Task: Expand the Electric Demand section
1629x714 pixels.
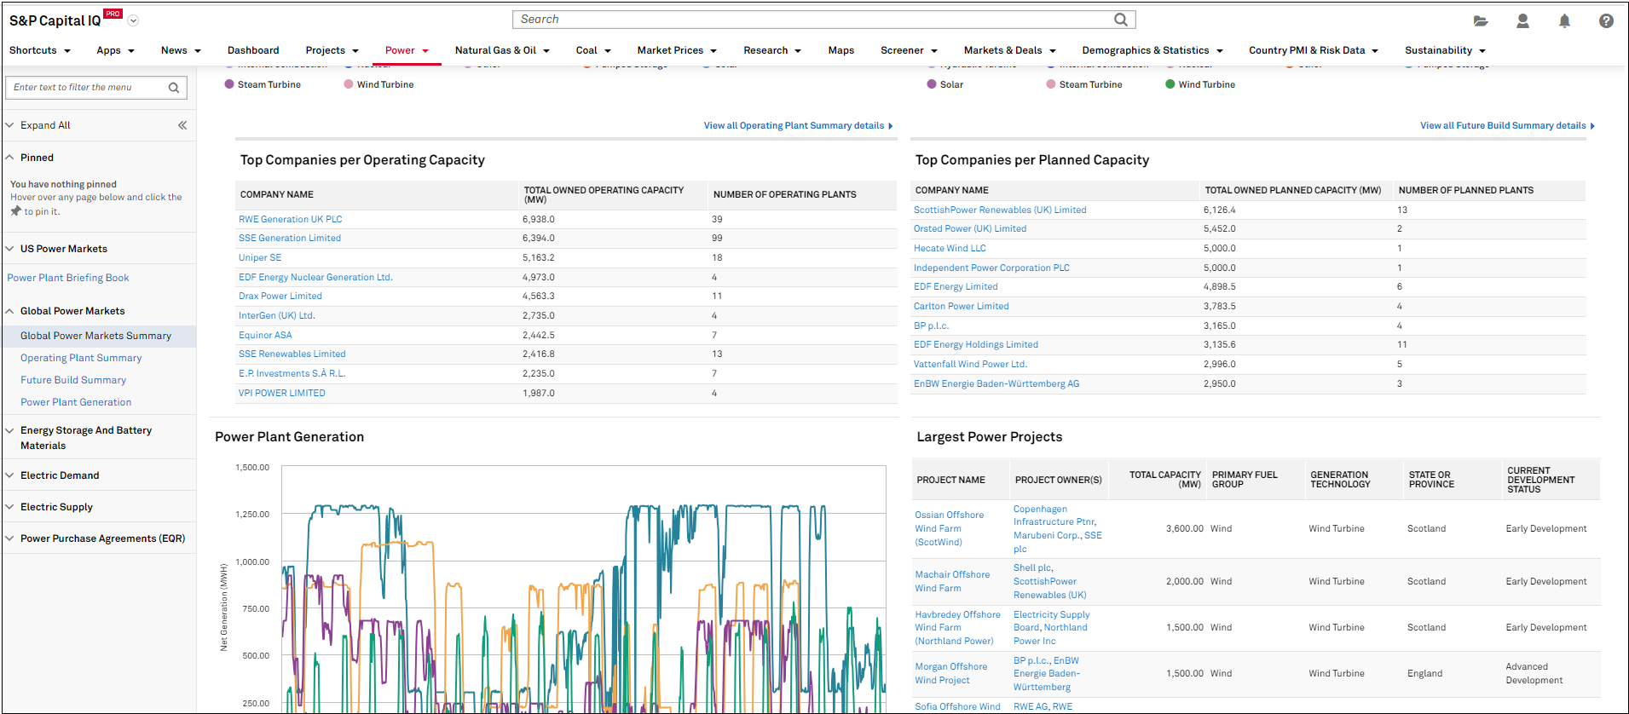Action: (x=60, y=475)
